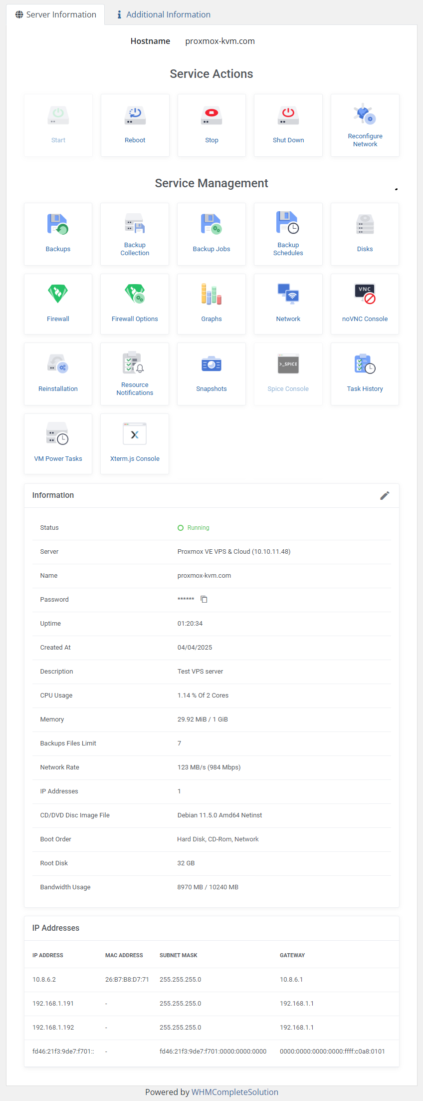Open Reconfigure Network action
The height and width of the screenshot is (1101, 423).
click(365, 125)
